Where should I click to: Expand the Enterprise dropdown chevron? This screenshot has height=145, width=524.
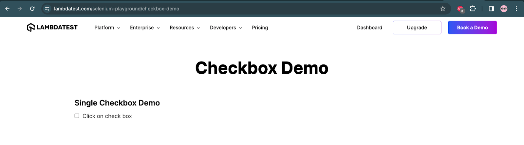158,28
